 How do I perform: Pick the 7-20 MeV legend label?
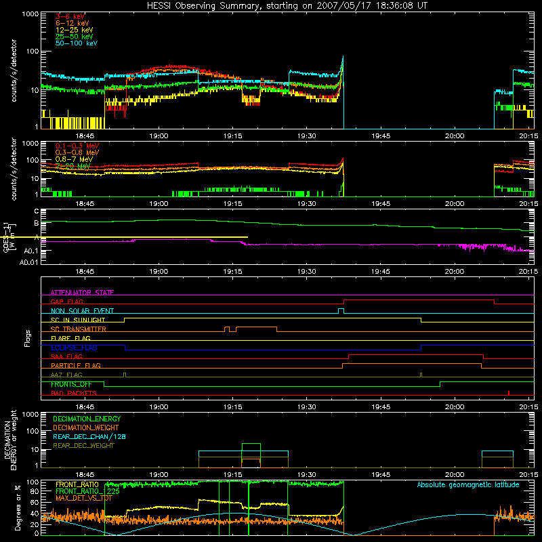72,166
